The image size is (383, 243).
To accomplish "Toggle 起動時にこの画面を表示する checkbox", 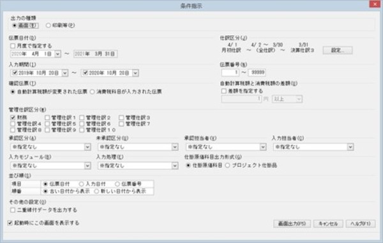I will [10, 223].
